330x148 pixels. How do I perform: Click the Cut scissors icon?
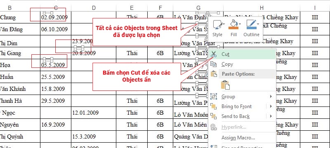tap(214, 54)
